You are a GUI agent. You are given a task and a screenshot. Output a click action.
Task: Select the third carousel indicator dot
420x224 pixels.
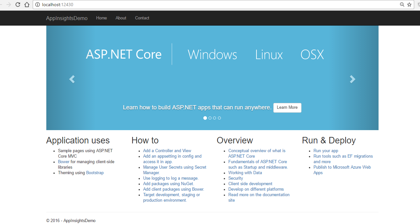(x=215, y=118)
